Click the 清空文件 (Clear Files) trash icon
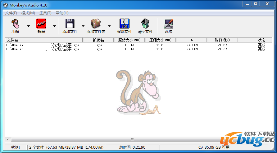Image resolution: width=277 pixels, height=153 pixels. coord(145,24)
